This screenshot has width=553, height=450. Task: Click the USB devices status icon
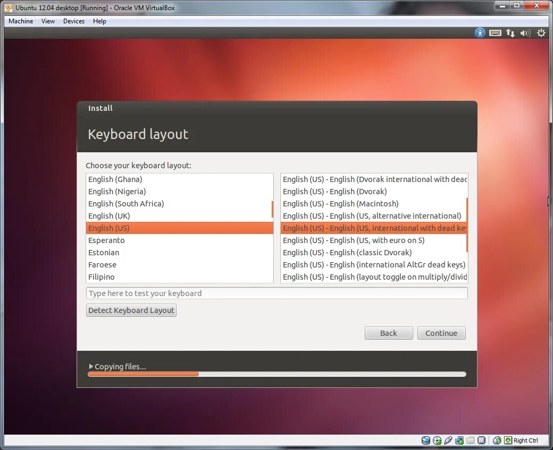(x=448, y=440)
